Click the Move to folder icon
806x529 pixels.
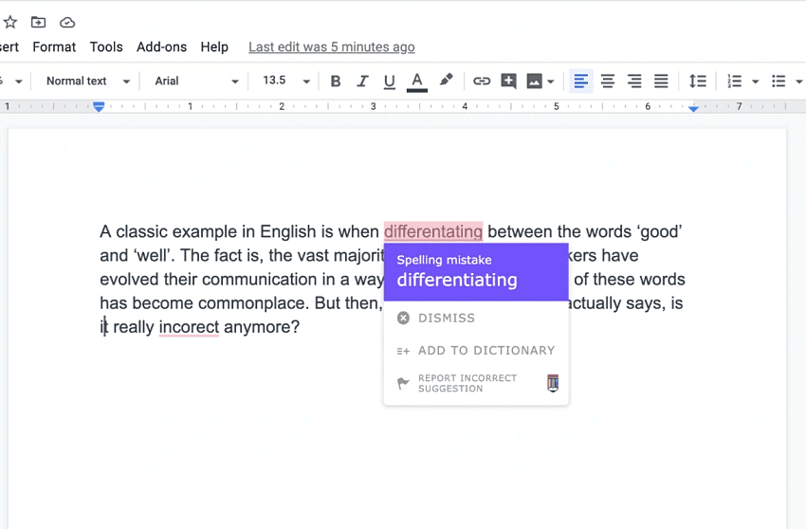[x=38, y=22]
